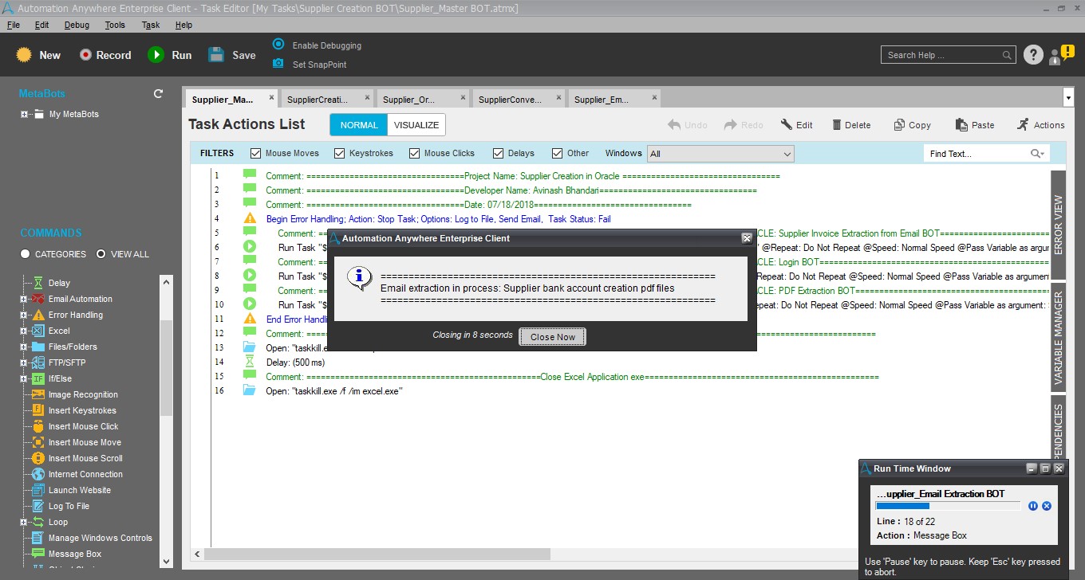Viewport: 1085px width, 580px height.
Task: Open the VARIABLE MANAGER side panel
Action: [x=1059, y=338]
